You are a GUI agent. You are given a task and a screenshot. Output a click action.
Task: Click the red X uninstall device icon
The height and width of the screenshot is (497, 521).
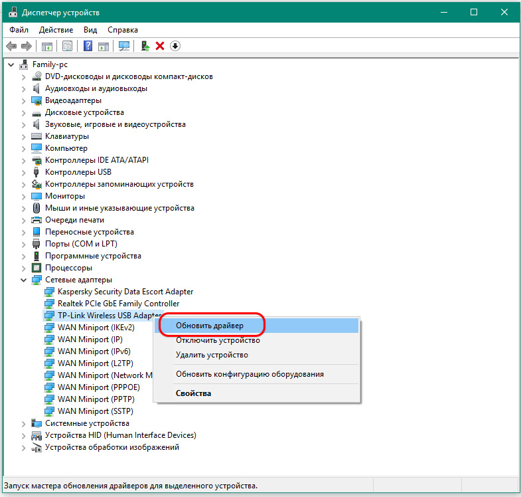tap(160, 46)
